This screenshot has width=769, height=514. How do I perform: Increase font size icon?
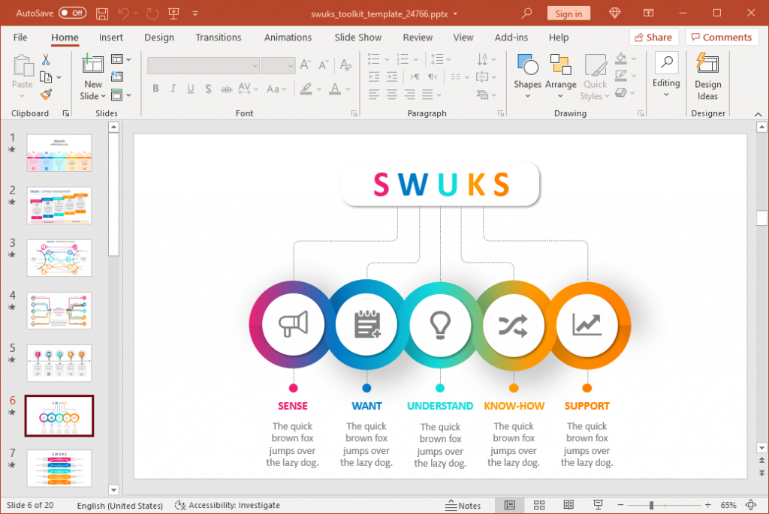pyautogui.click(x=305, y=65)
